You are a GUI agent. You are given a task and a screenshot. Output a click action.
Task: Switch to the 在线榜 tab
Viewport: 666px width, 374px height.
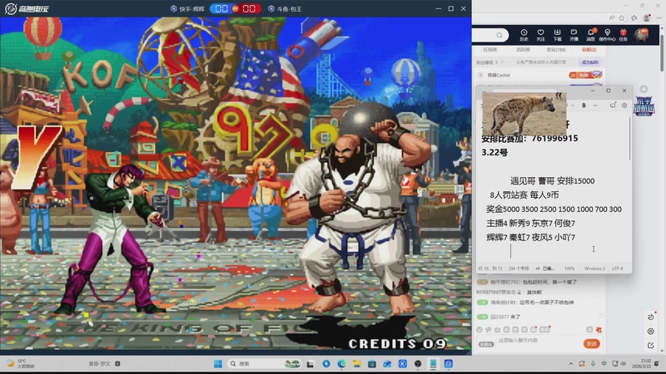[490, 50]
